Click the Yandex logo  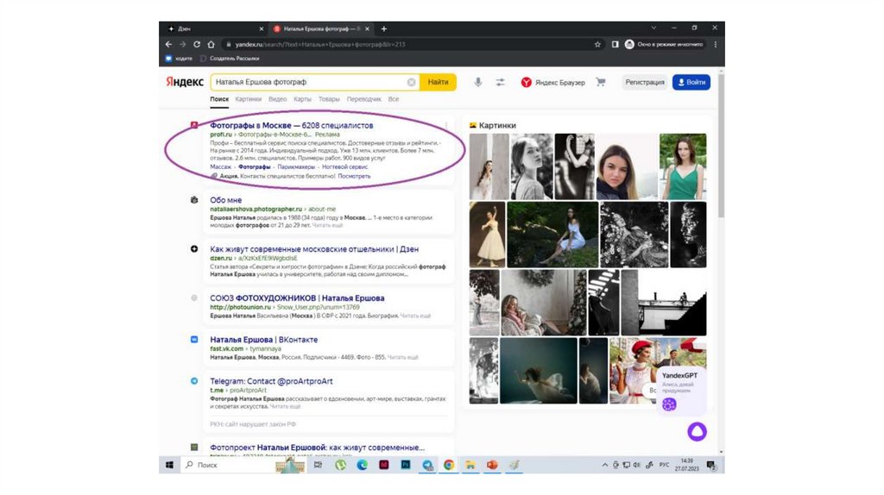coord(185,82)
